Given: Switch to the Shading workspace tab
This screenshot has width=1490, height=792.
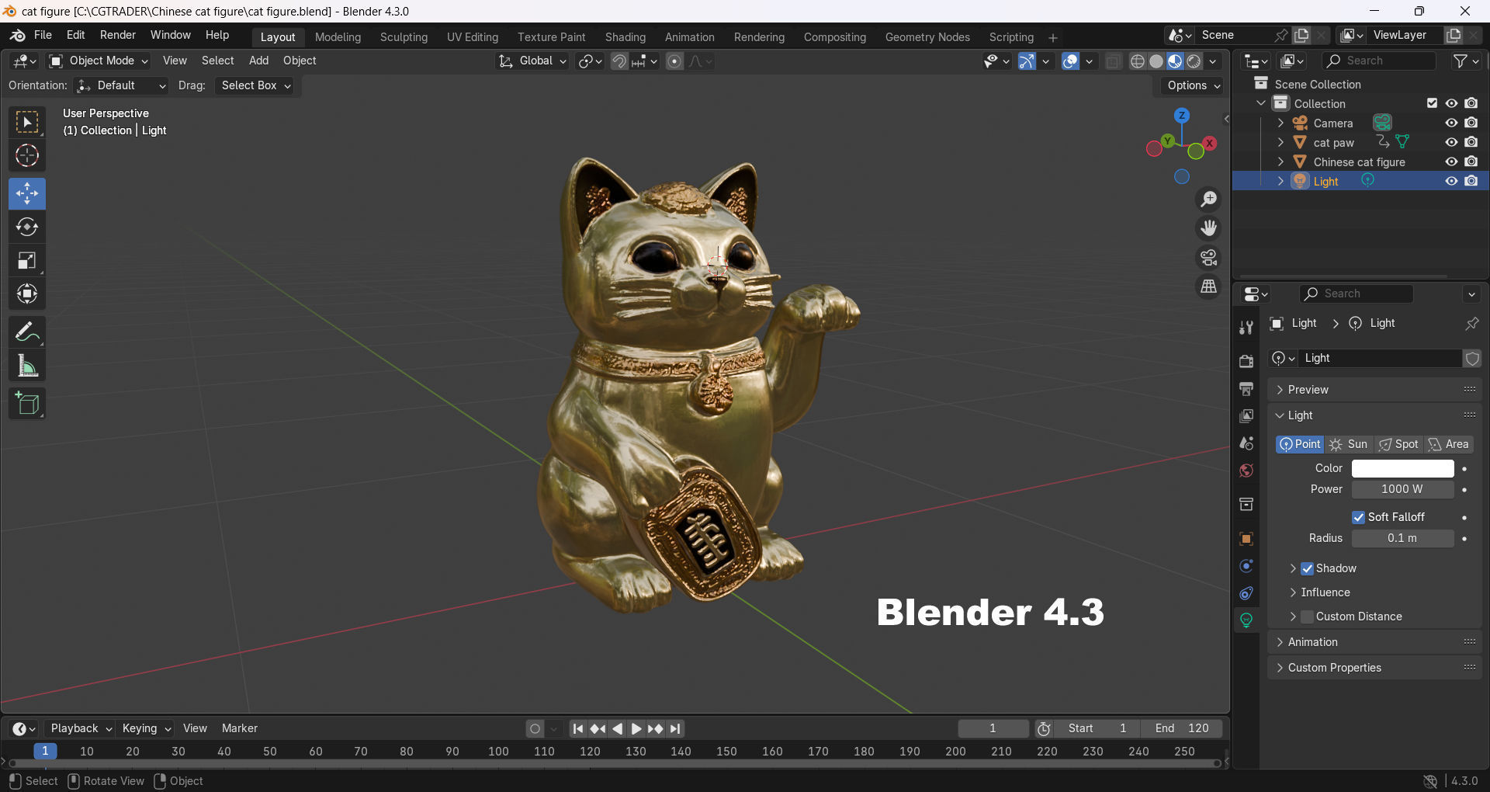Looking at the screenshot, I should [625, 37].
